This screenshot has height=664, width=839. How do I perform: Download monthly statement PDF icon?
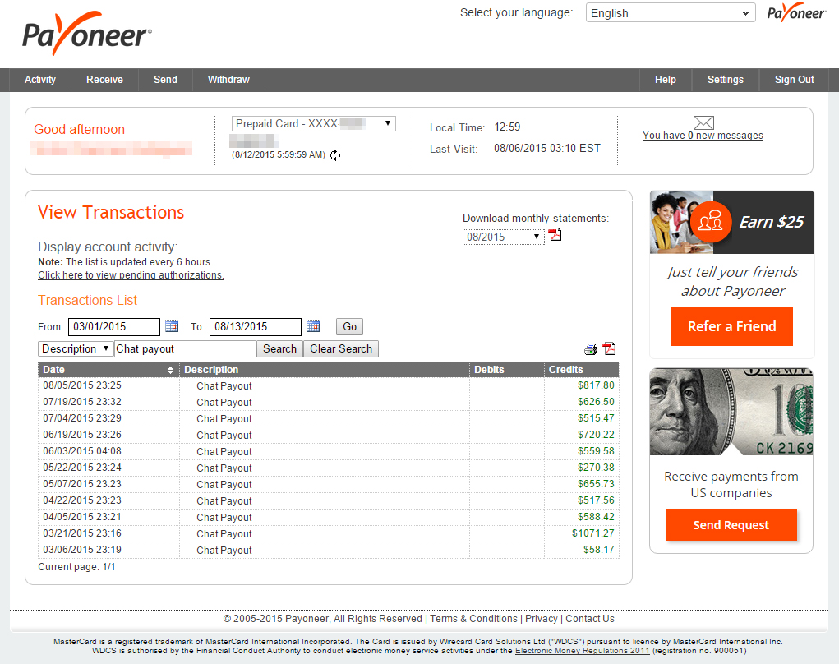click(x=555, y=235)
